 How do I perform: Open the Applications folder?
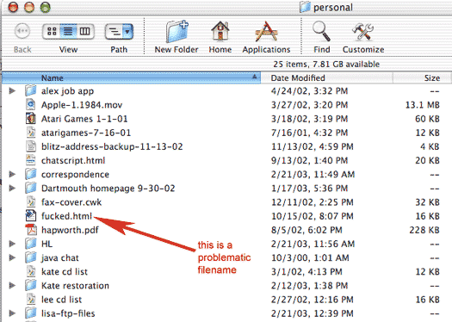pyautogui.click(x=266, y=31)
